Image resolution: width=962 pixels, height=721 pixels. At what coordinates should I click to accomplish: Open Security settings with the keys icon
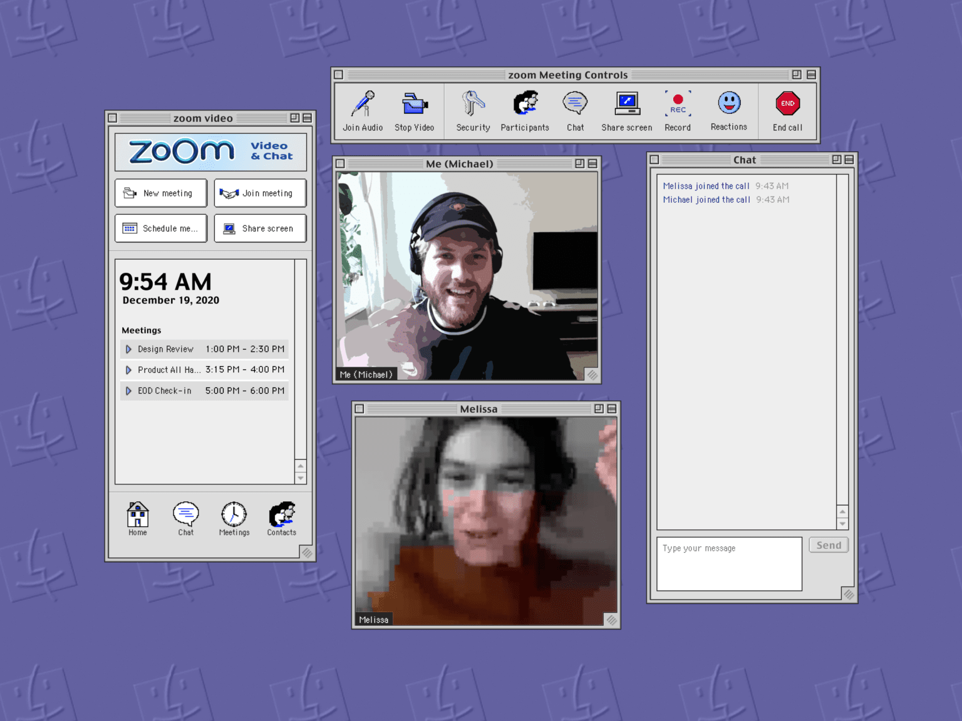pyautogui.click(x=473, y=104)
